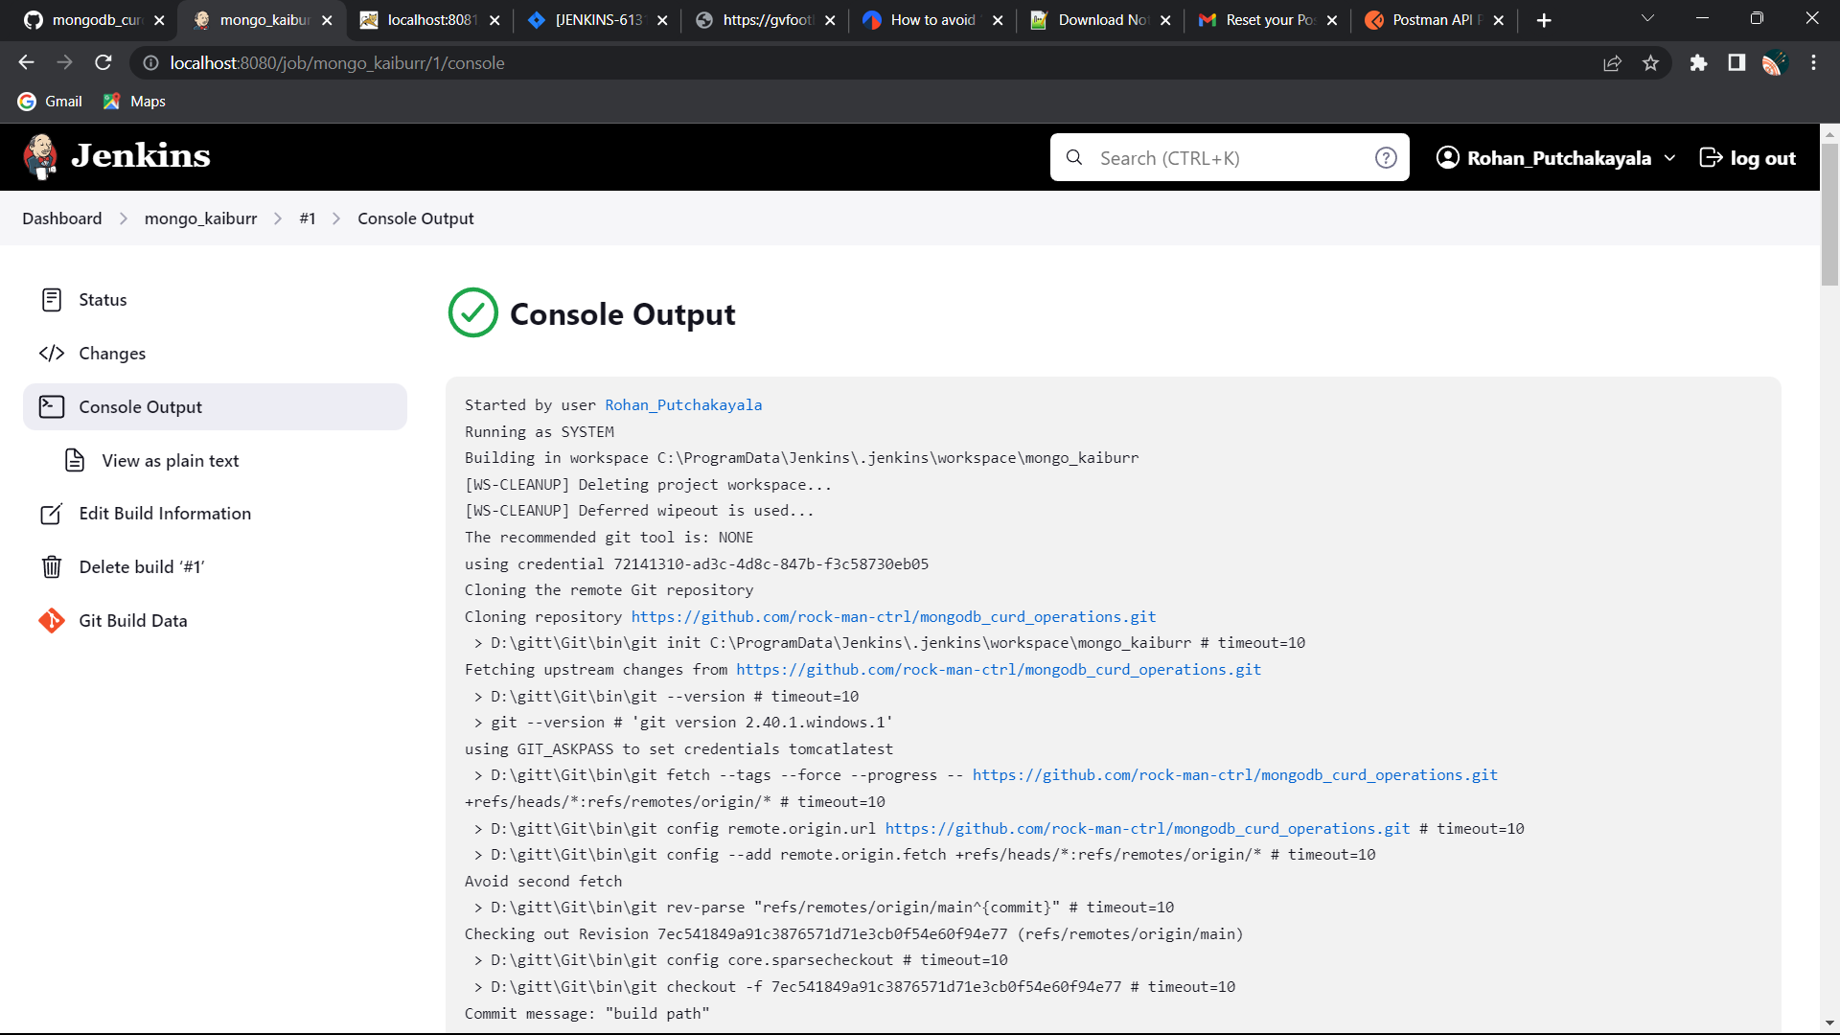This screenshot has width=1840, height=1035.
Task: Click inside the Search (CTRL+K) field
Action: [1227, 157]
